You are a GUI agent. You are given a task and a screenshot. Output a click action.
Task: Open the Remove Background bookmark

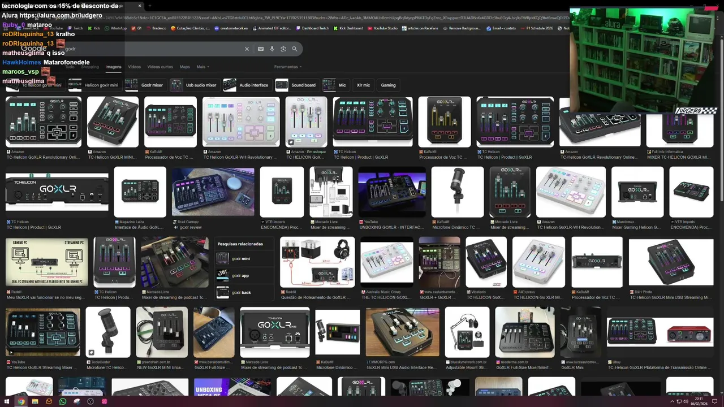pos(462,28)
